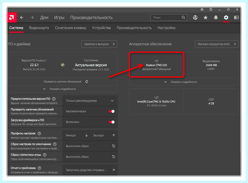
Task: Click reset icon for Сброс настроек по умолчанию
Action: [x=114, y=146]
